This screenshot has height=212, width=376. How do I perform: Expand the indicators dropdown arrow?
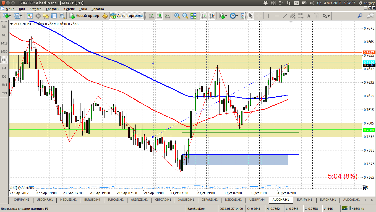pos(226,16)
